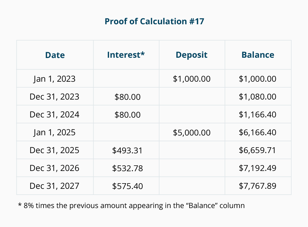This screenshot has width=308, height=227.
Task: Click the 8% interest footnote text
Action: tap(131, 206)
